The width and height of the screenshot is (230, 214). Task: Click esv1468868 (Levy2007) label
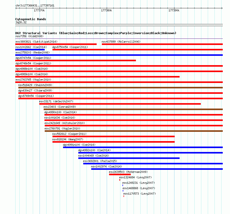click(x=139, y=188)
